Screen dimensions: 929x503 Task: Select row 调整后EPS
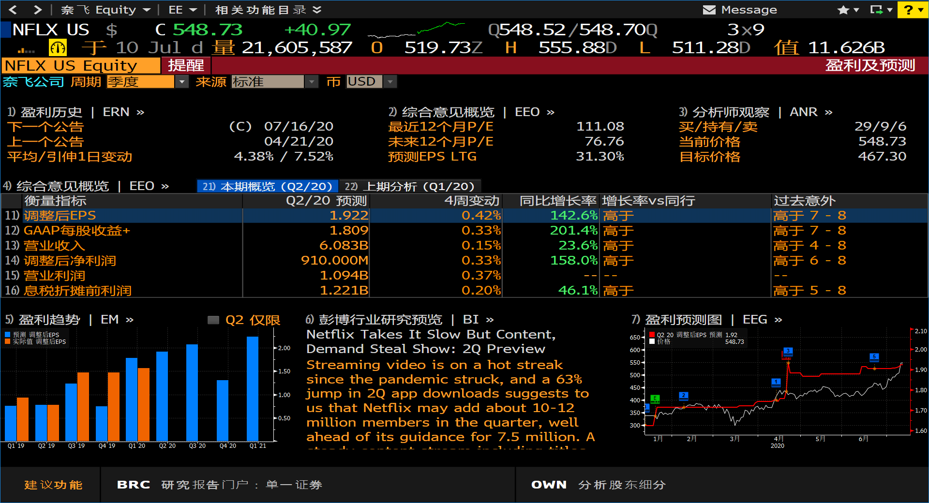[x=464, y=216]
